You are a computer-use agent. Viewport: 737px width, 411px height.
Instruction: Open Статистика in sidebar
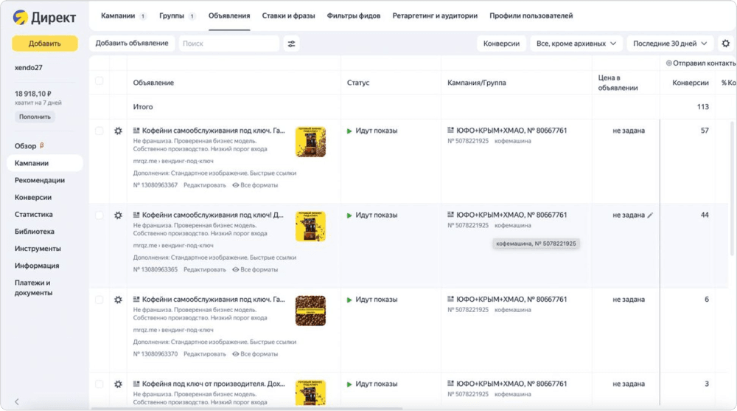point(33,214)
